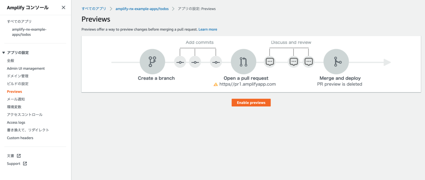The height and width of the screenshot is (180, 425).
Task: Click the Merge and deploy icon
Action: click(336, 62)
